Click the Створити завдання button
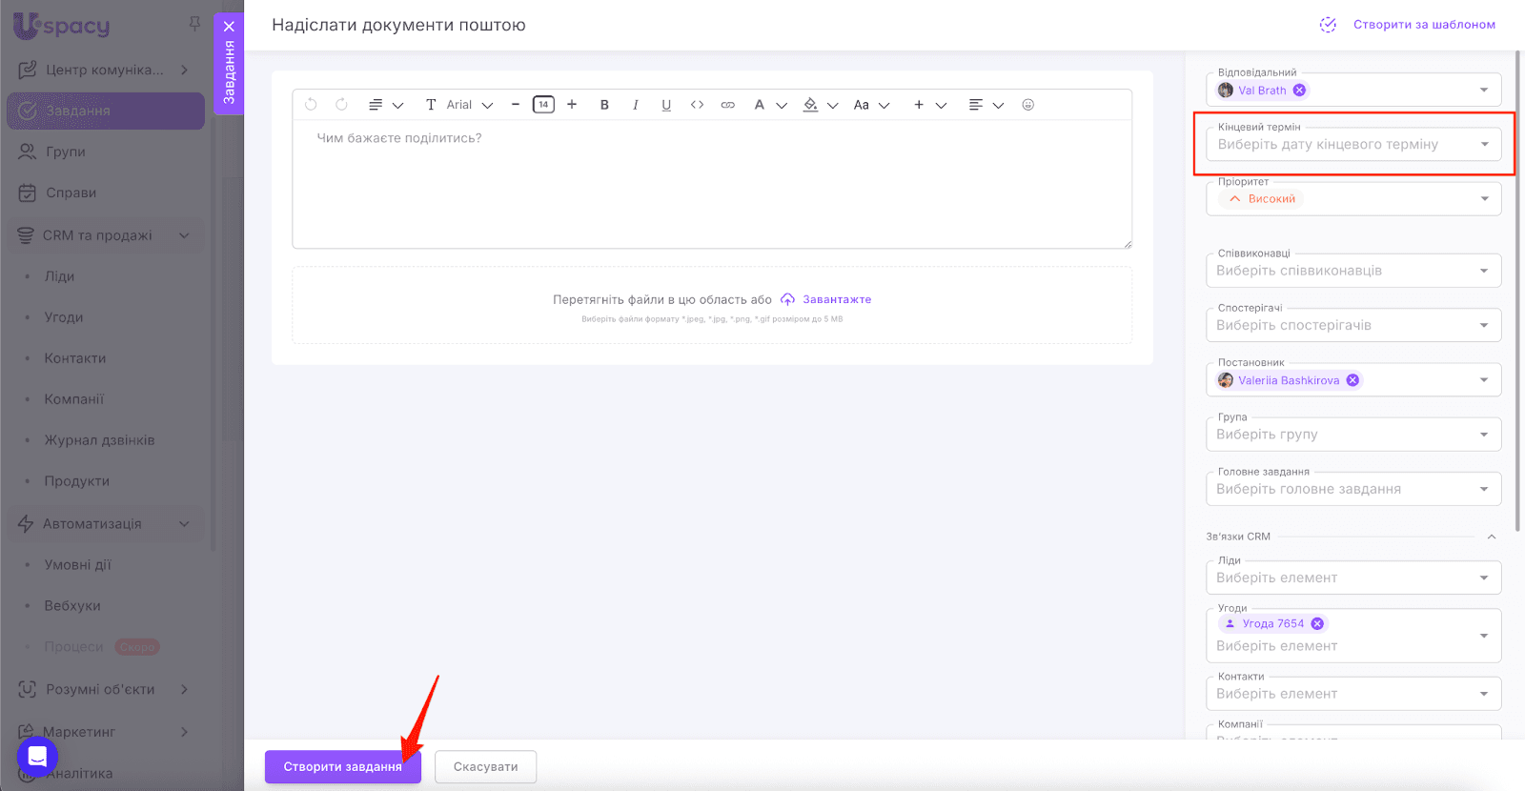This screenshot has height=791, width=1525. pyautogui.click(x=343, y=767)
